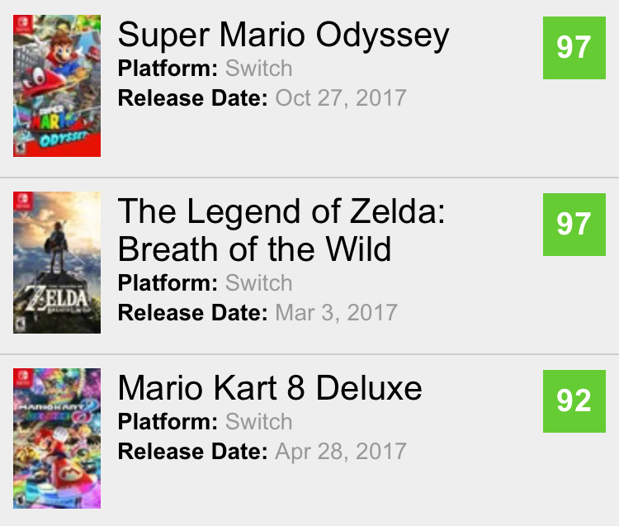Click ESRB rating icon on Zelda cover
This screenshot has height=526, width=619.
[21, 325]
